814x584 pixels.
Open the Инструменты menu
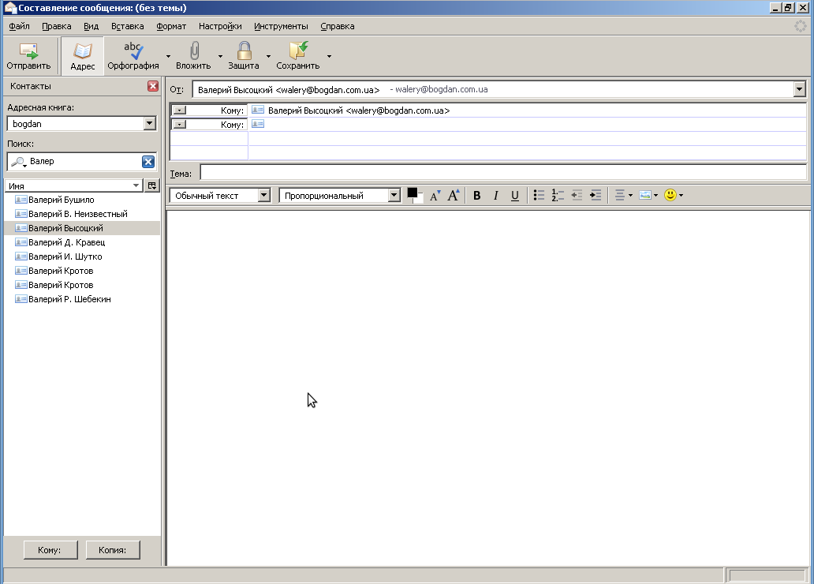pos(281,26)
